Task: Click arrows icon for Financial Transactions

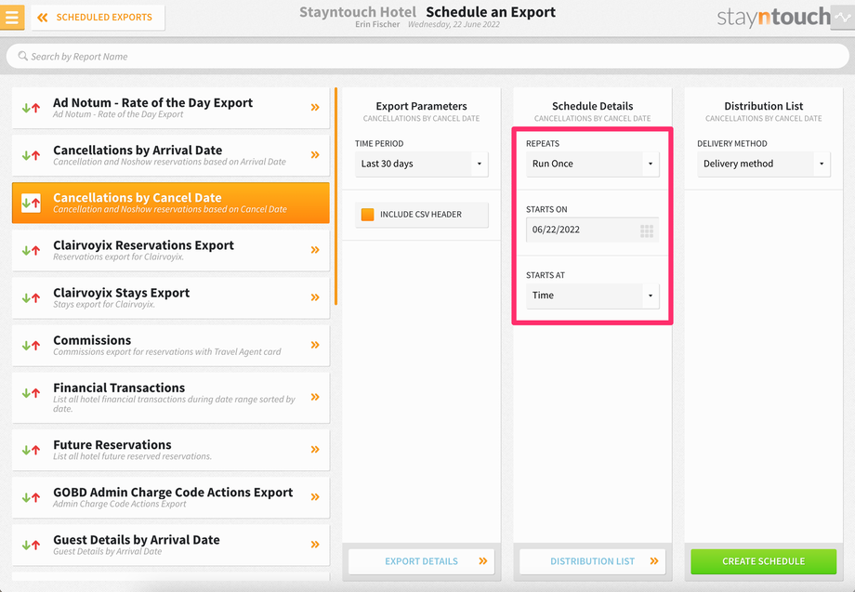Action: point(31,392)
